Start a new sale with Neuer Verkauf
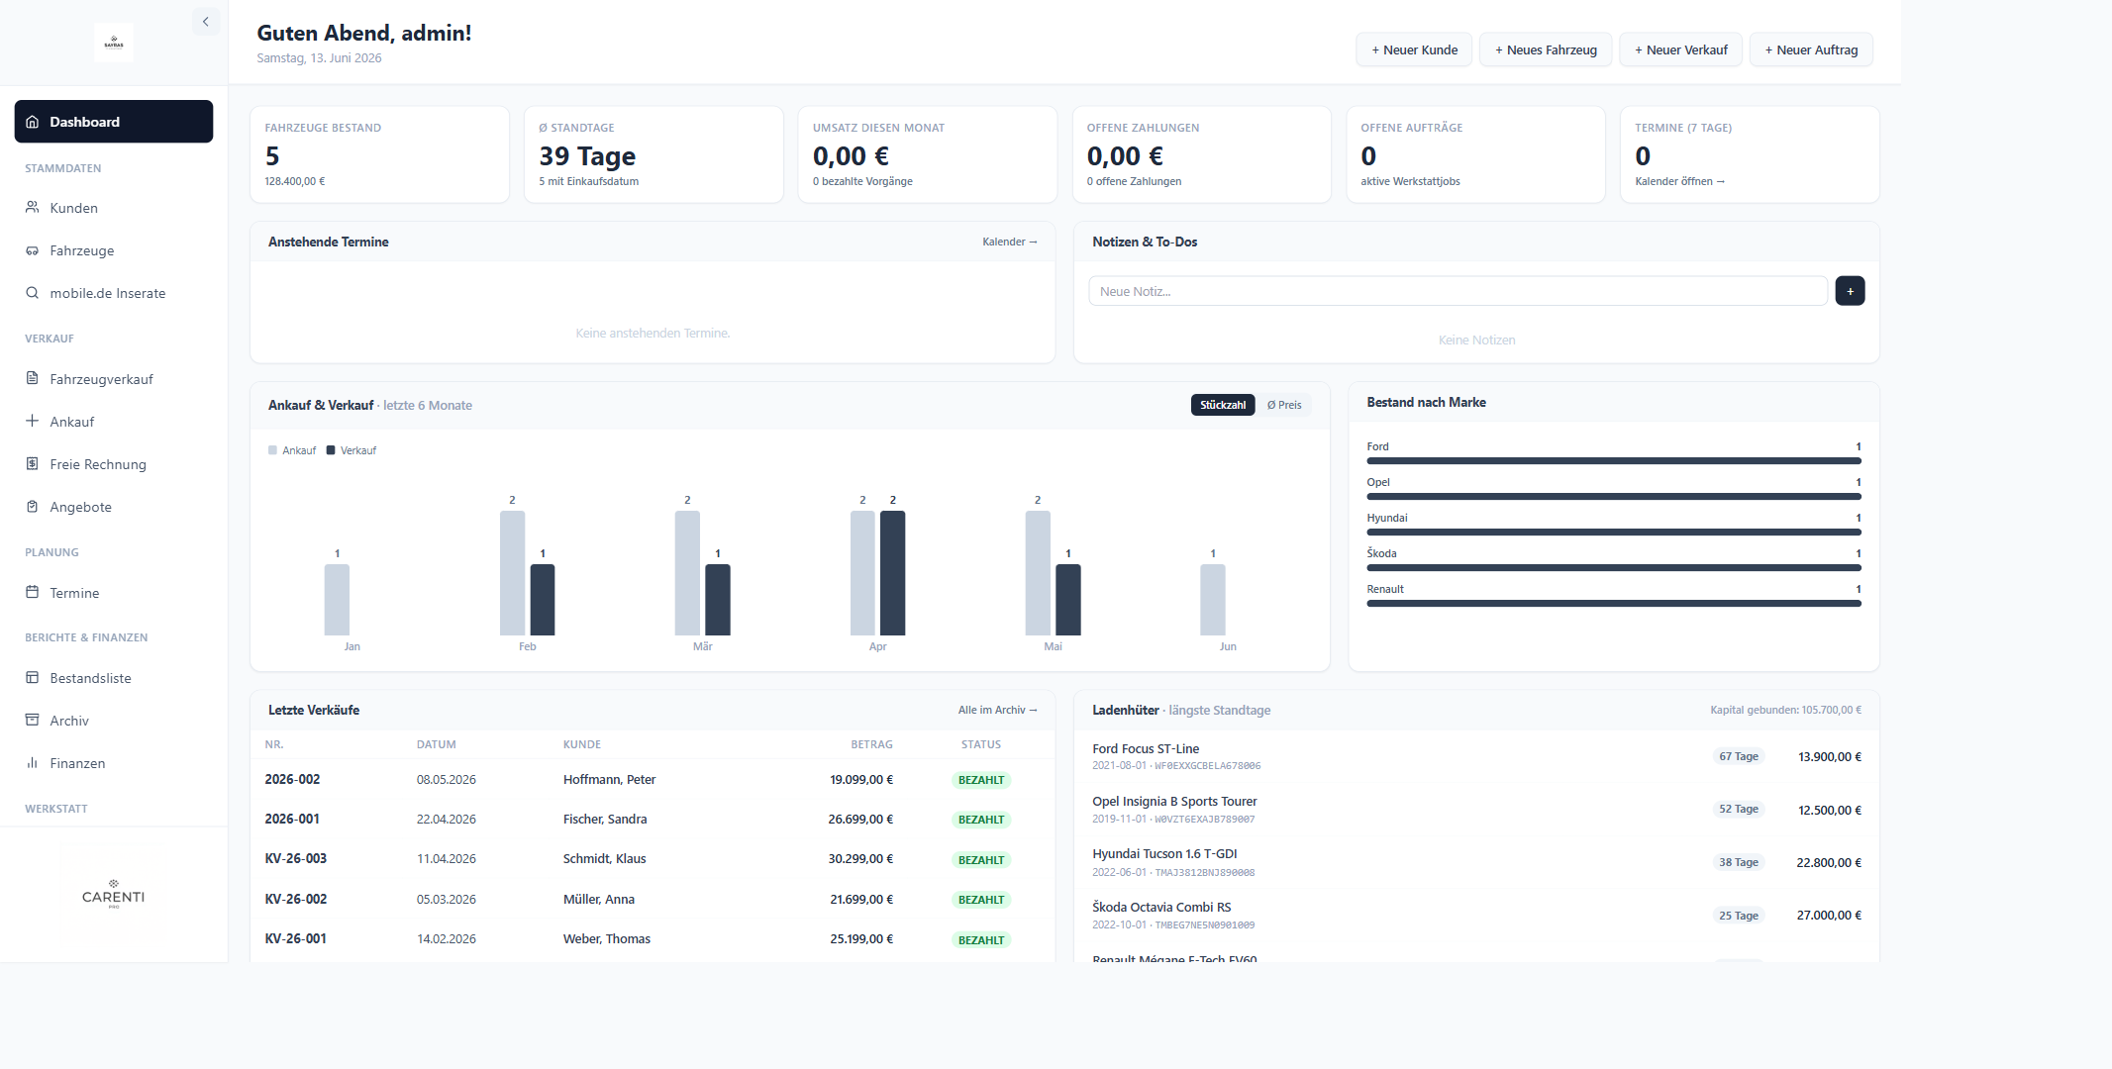 point(1680,49)
